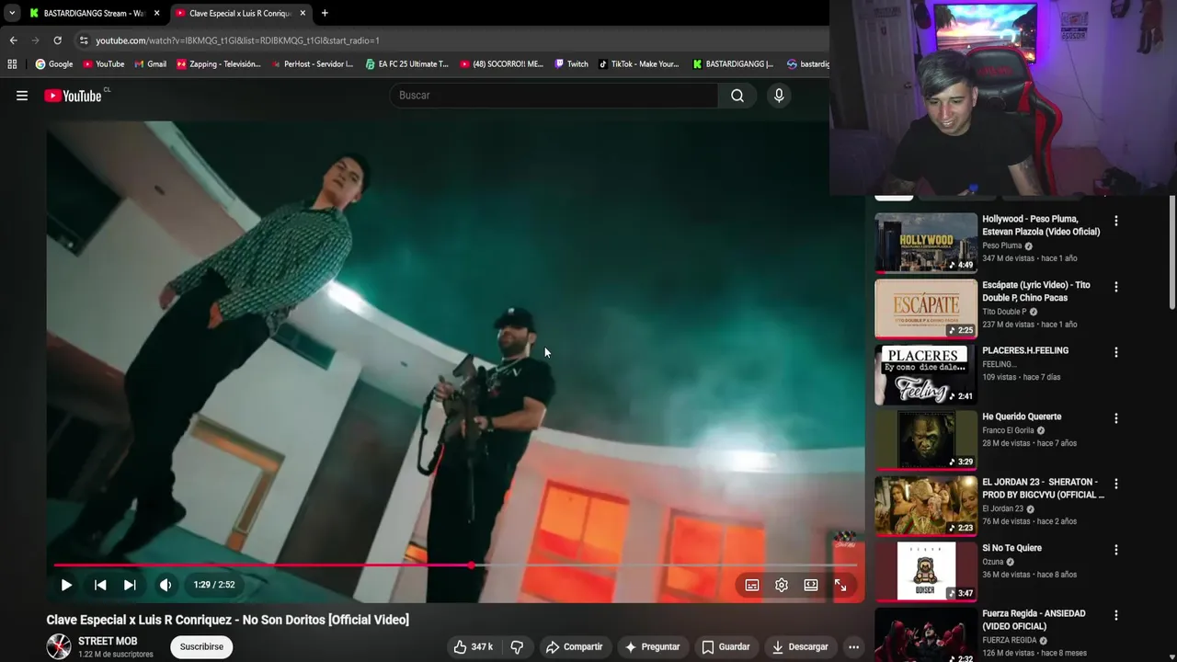Skip to the previous video
This screenshot has width=1177, height=662.
pyautogui.click(x=100, y=585)
